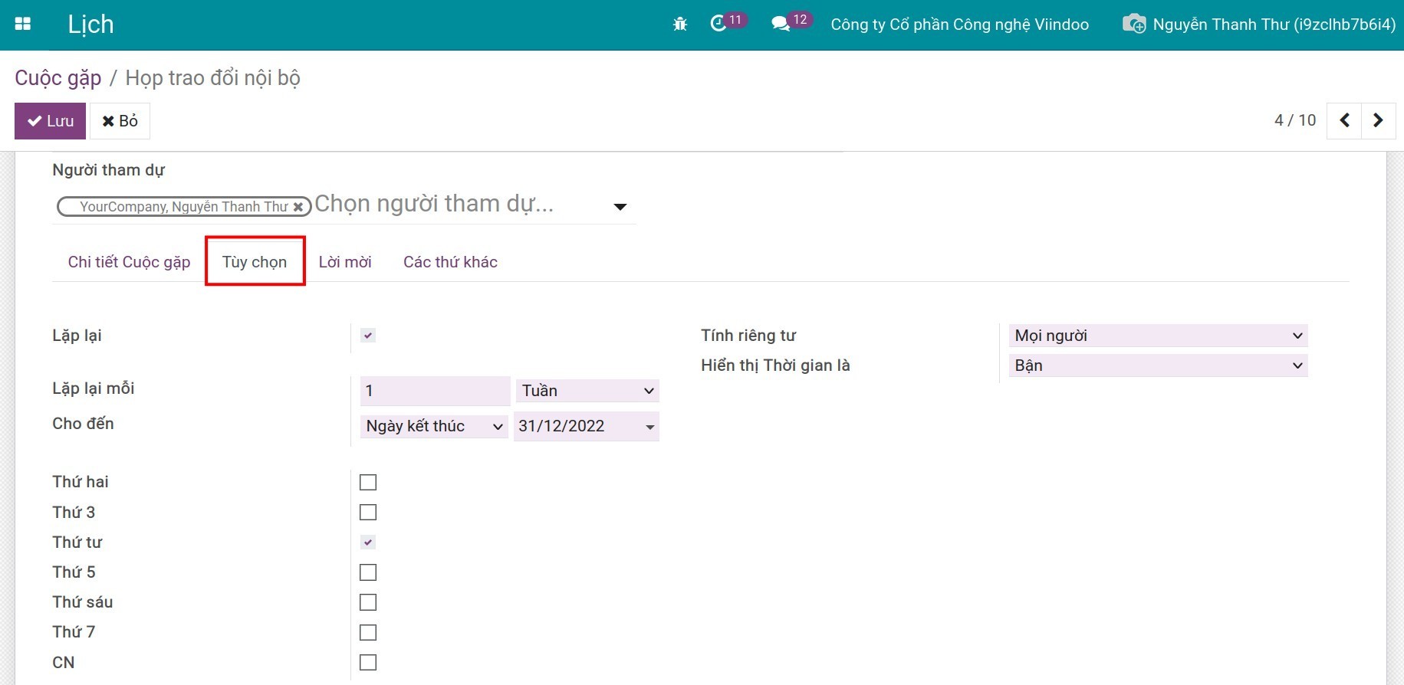Screen dimensions: 1404x685
Task: Expand the Tính riêng tư dropdown
Action: [x=1157, y=336]
